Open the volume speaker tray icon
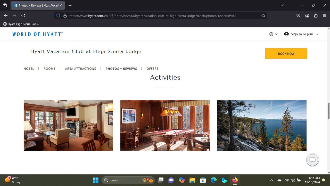The width and height of the screenshot is (330, 186). coord(293,180)
